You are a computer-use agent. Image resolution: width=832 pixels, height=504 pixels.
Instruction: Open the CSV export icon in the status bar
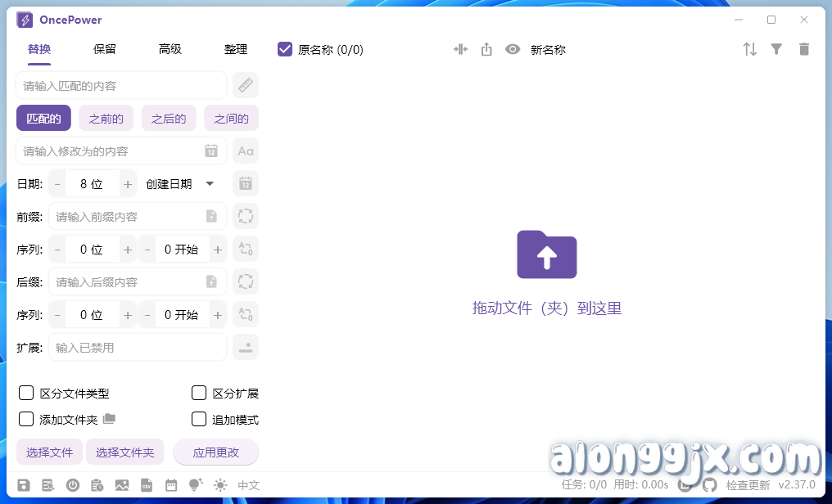146,484
